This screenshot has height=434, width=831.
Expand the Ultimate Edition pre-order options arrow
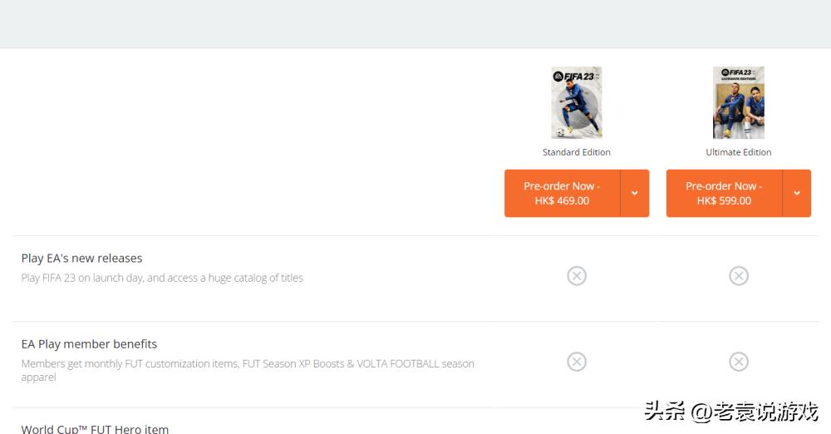click(x=797, y=194)
